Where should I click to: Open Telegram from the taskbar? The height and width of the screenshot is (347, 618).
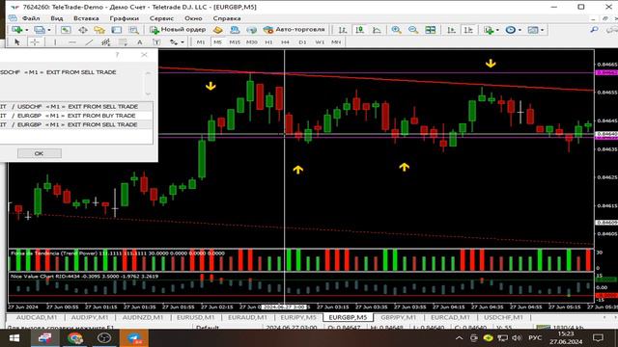tap(133, 338)
